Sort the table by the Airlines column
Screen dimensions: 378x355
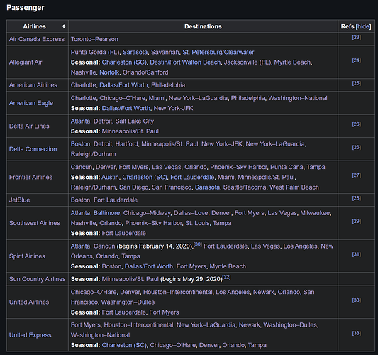click(64, 26)
